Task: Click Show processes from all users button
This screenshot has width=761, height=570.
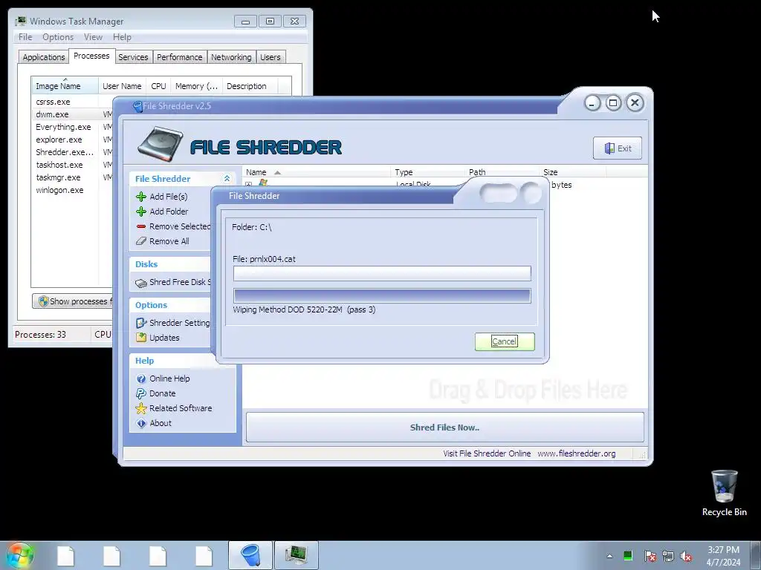Action: tap(73, 301)
